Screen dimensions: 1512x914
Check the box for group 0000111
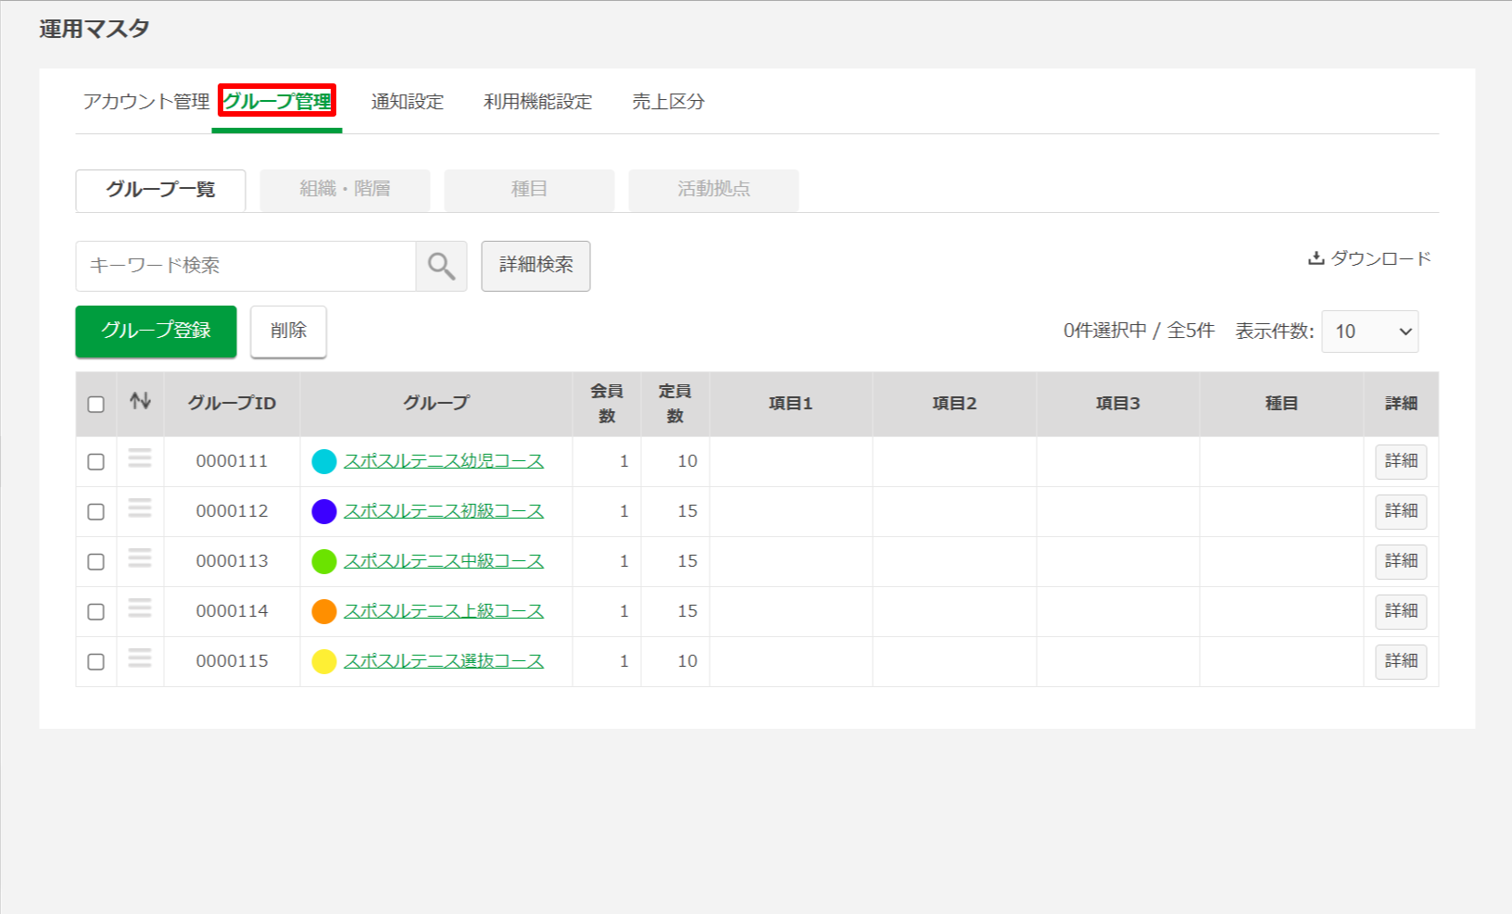(x=95, y=462)
